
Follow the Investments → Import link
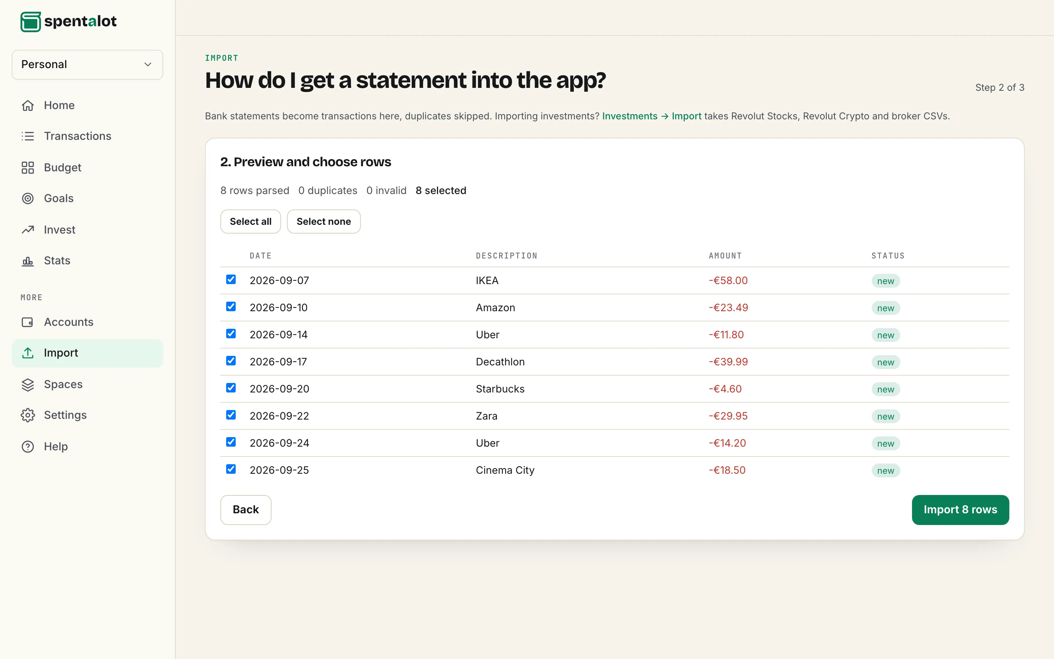pyautogui.click(x=651, y=116)
